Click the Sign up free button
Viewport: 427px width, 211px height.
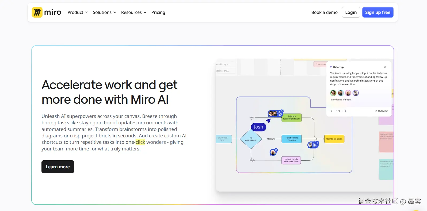click(x=378, y=12)
